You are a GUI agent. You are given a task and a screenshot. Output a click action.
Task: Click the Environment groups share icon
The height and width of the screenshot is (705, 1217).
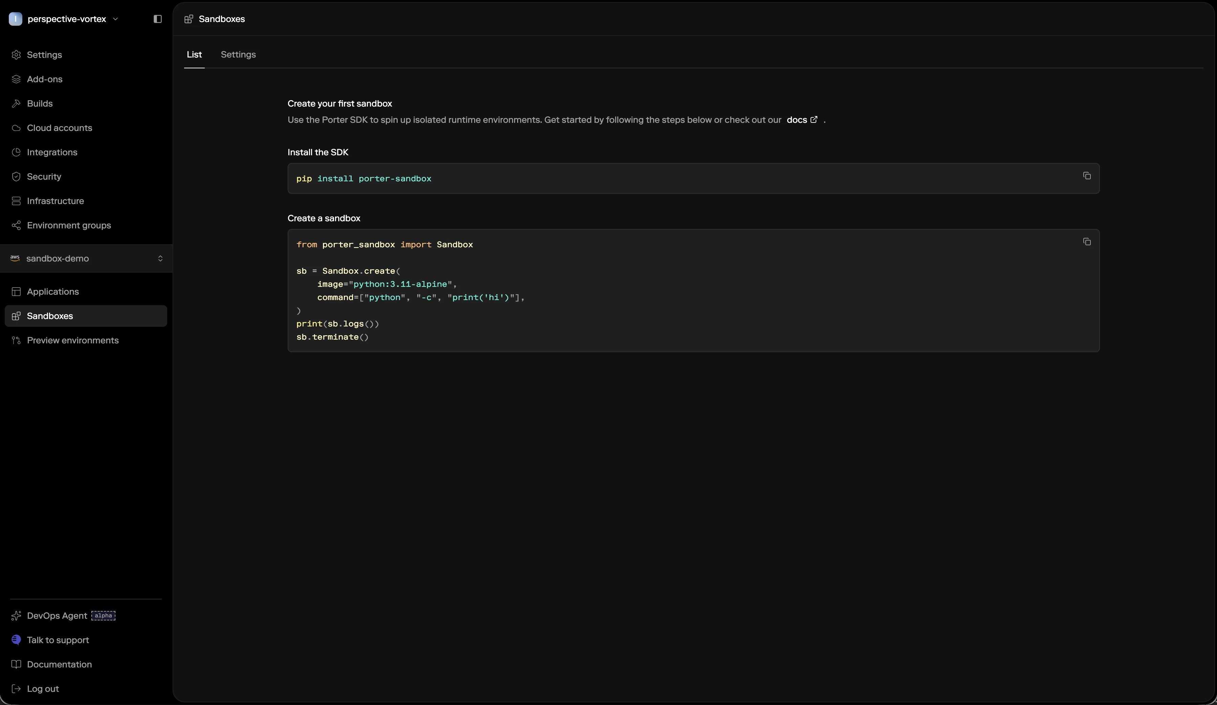coord(16,226)
